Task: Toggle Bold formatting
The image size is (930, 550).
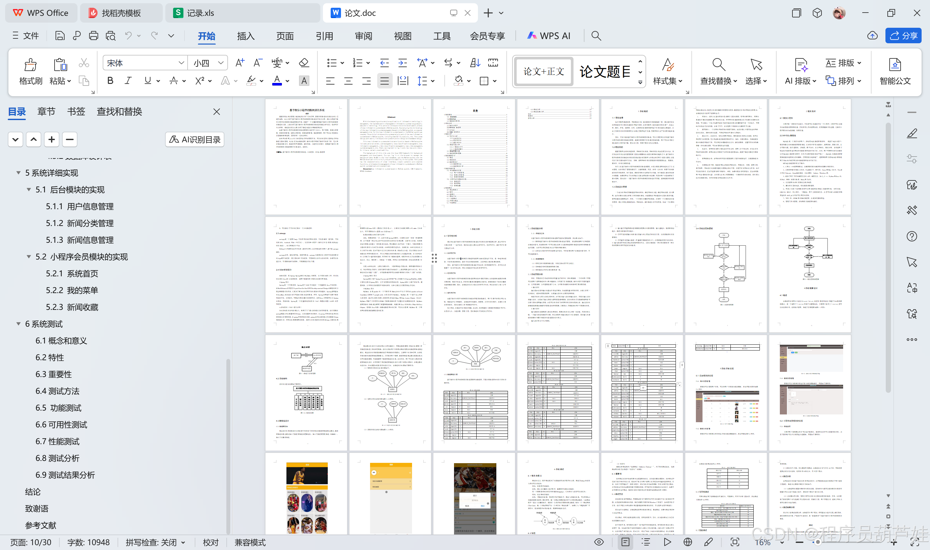Action: (110, 80)
